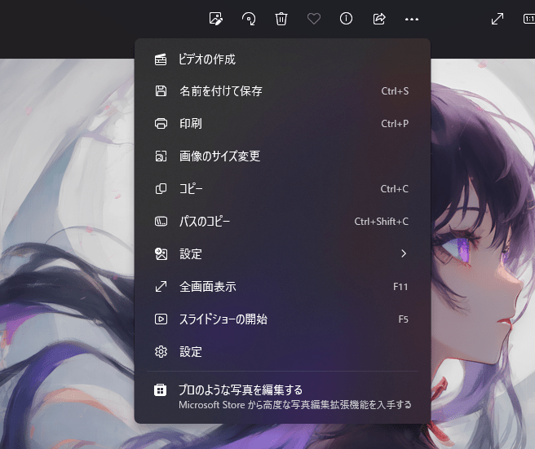Select ビデオの作成 menu entry
The image size is (535, 449).
point(282,59)
